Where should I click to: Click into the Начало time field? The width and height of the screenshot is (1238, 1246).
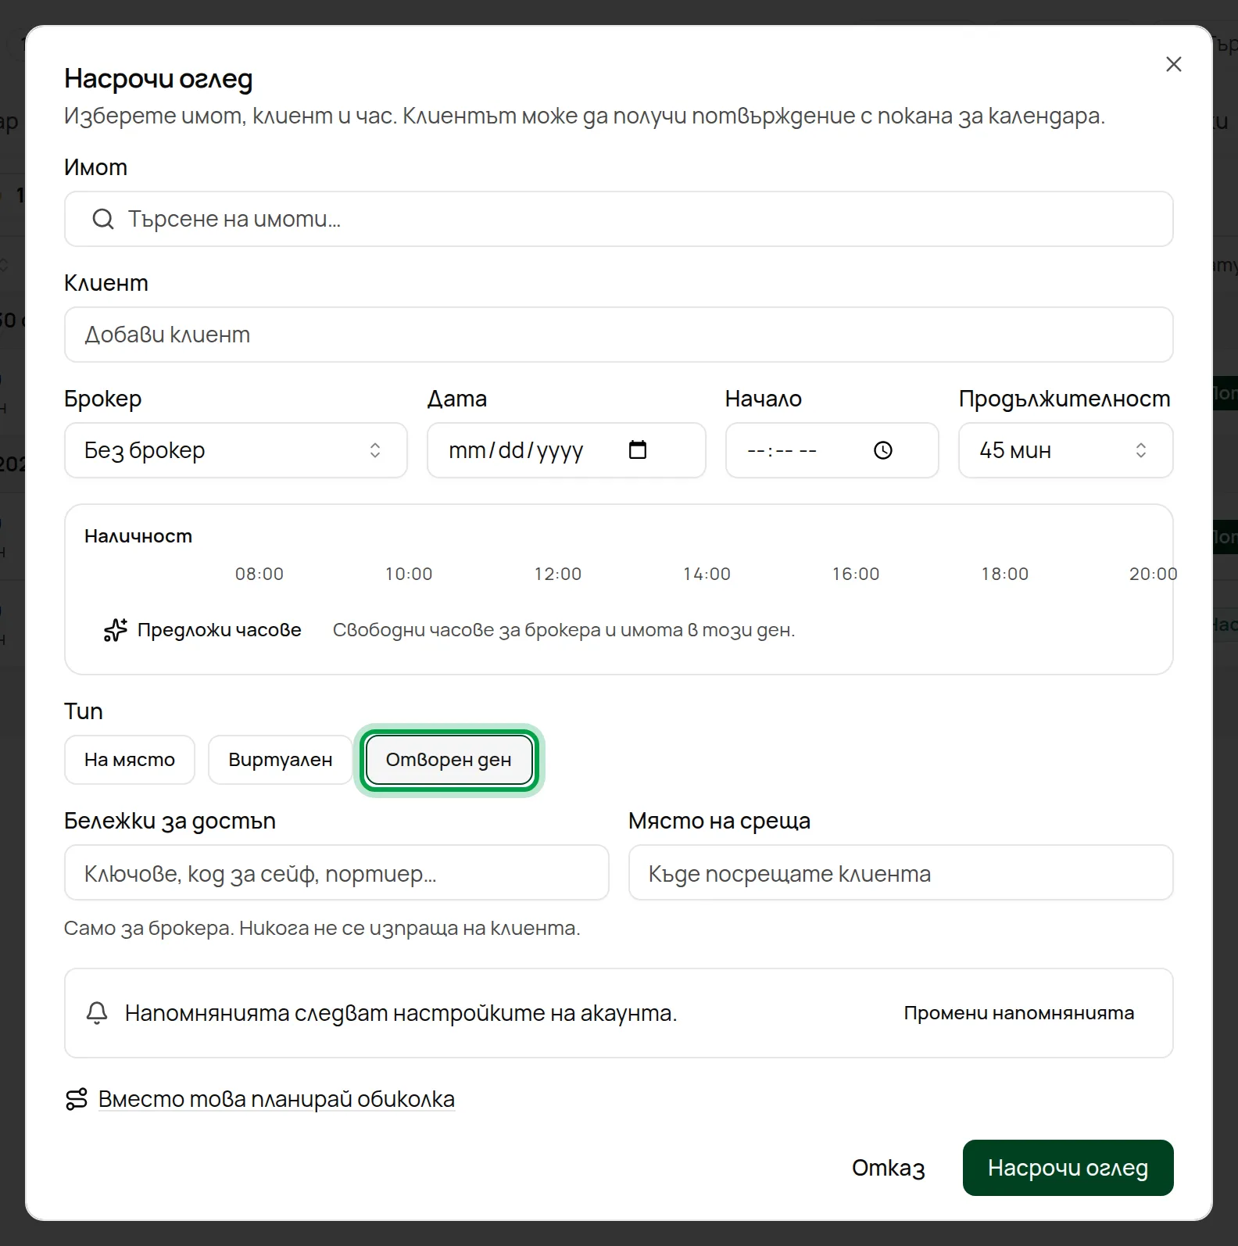tap(832, 450)
